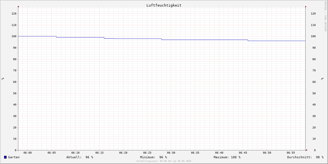The image size is (328, 164).
Task: Click the Garten legend label
Action: click(14, 157)
